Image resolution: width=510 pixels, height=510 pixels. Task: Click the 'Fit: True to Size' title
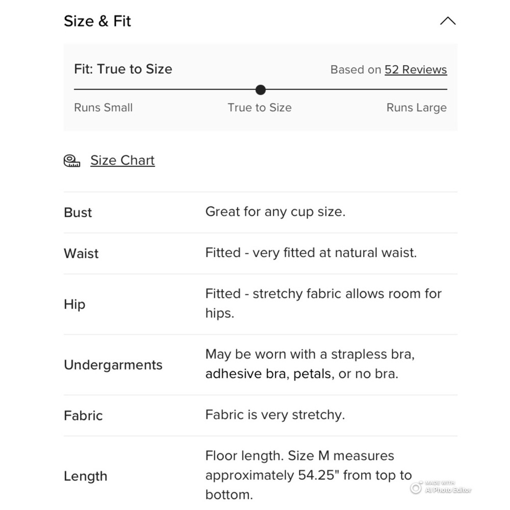click(123, 69)
